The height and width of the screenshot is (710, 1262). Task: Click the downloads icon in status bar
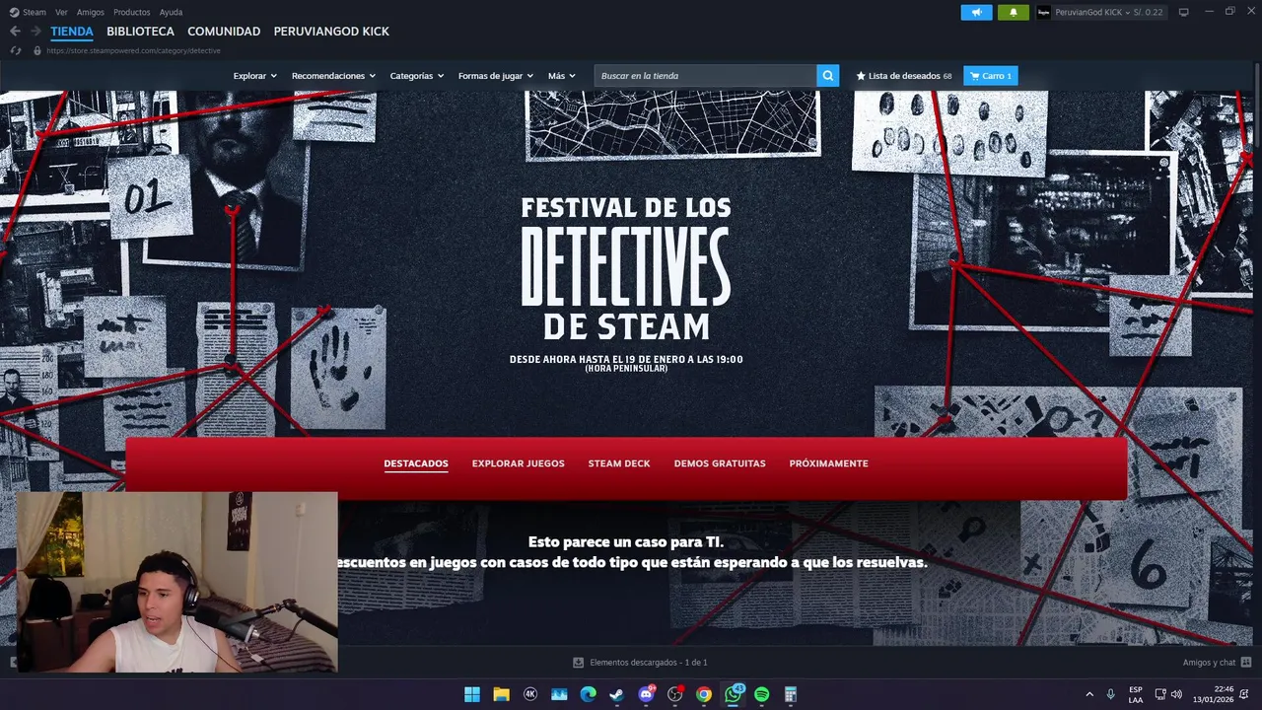coord(579,663)
